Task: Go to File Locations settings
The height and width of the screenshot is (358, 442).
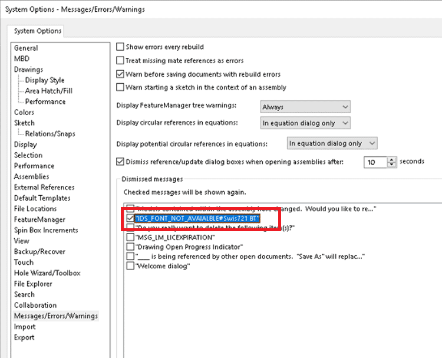Action: pyautogui.click(x=35, y=209)
